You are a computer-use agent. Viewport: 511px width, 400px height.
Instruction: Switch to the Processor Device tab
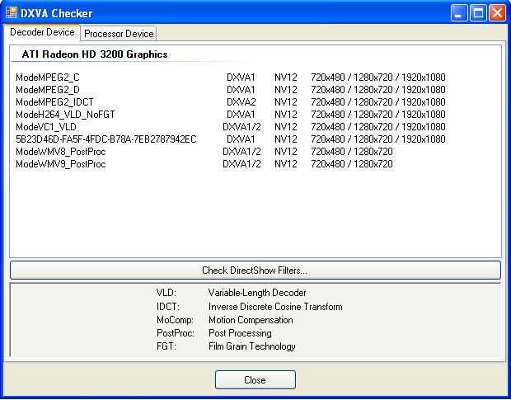tap(119, 34)
